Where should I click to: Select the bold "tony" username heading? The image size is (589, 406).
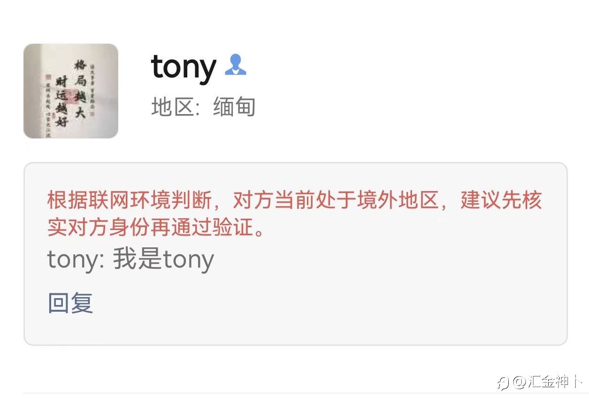(184, 67)
